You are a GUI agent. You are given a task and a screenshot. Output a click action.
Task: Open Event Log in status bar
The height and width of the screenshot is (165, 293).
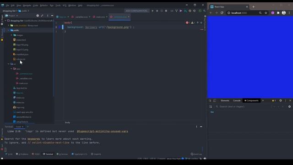(x=196, y=154)
